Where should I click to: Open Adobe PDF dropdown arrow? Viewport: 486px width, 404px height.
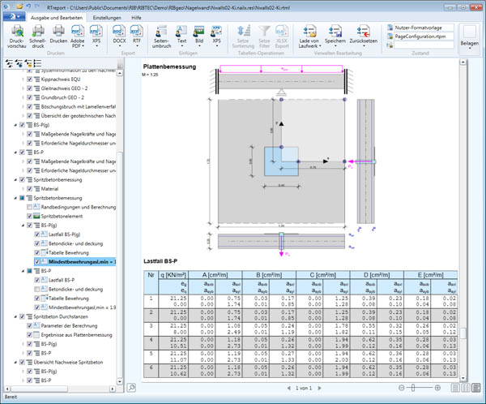83,46
